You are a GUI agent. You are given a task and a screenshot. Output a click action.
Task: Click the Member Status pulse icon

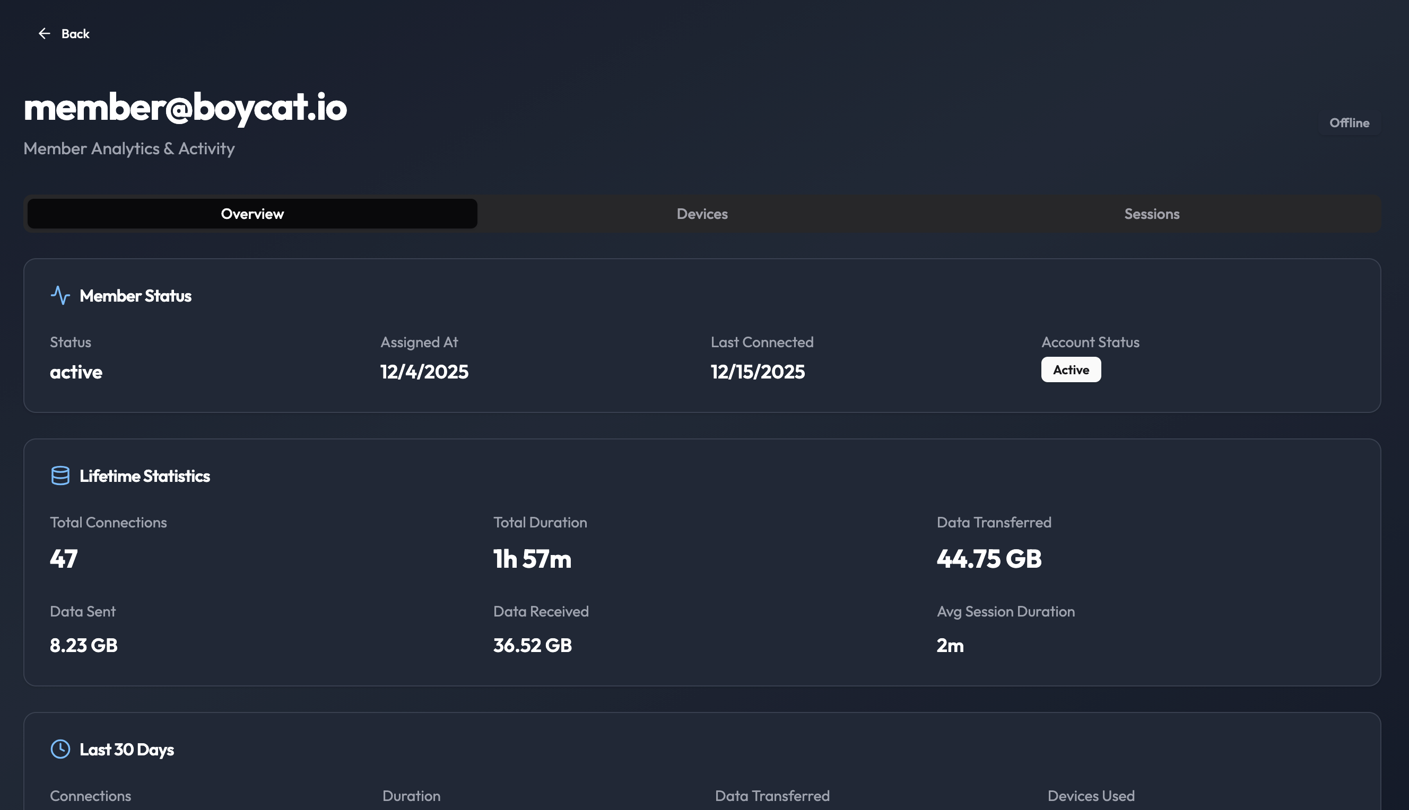tap(60, 295)
